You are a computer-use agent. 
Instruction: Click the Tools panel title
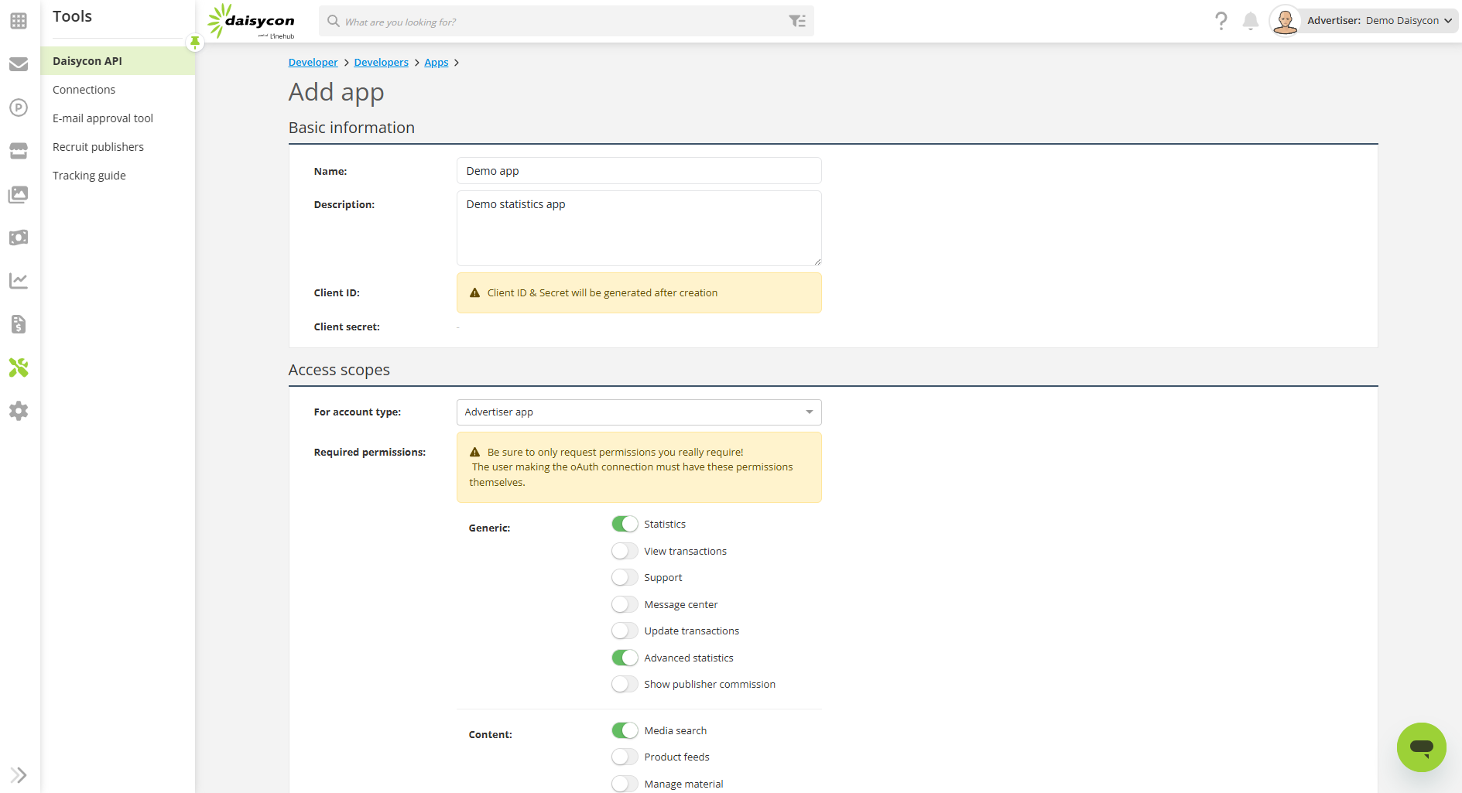point(72,16)
